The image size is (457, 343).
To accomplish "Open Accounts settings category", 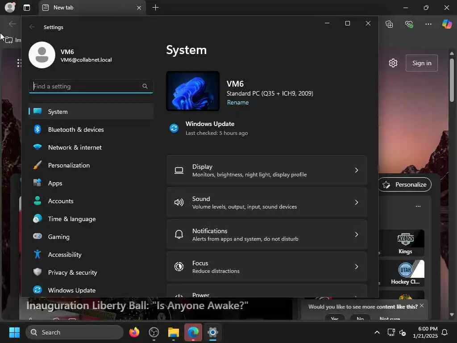I will pyautogui.click(x=91, y=201).
